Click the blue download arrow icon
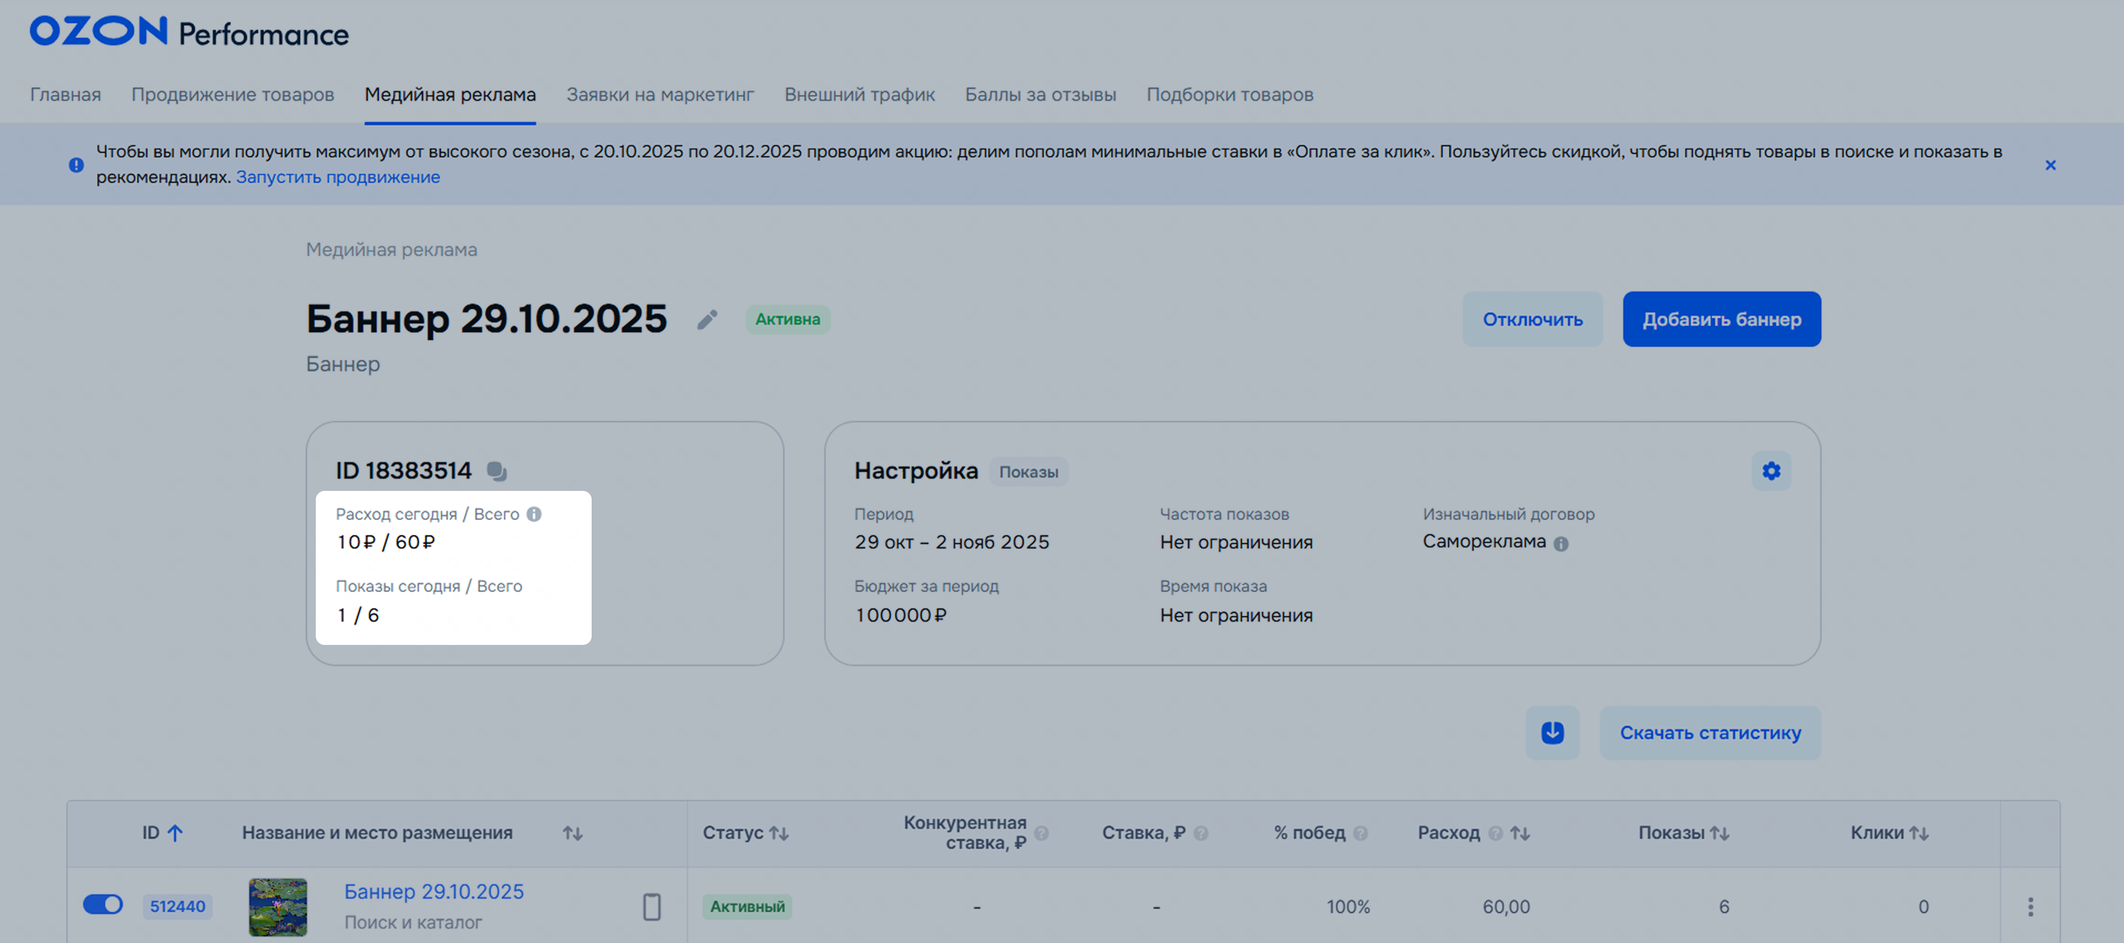 click(1552, 732)
